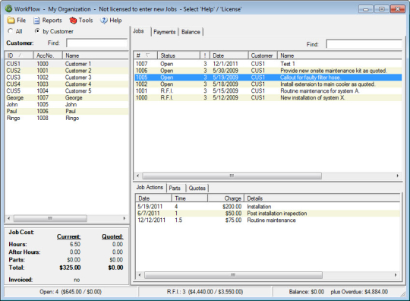Screen dimensions: 410x301
Task: Select the by Customer radio button
Action: coord(37,31)
